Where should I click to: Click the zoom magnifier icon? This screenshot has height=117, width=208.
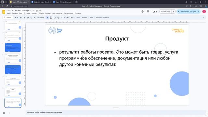tap(35, 18)
